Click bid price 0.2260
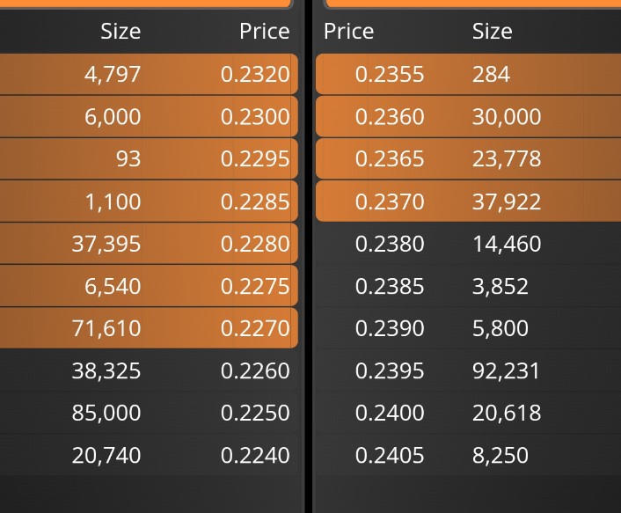Viewport: 621px width, 513px height. point(255,370)
